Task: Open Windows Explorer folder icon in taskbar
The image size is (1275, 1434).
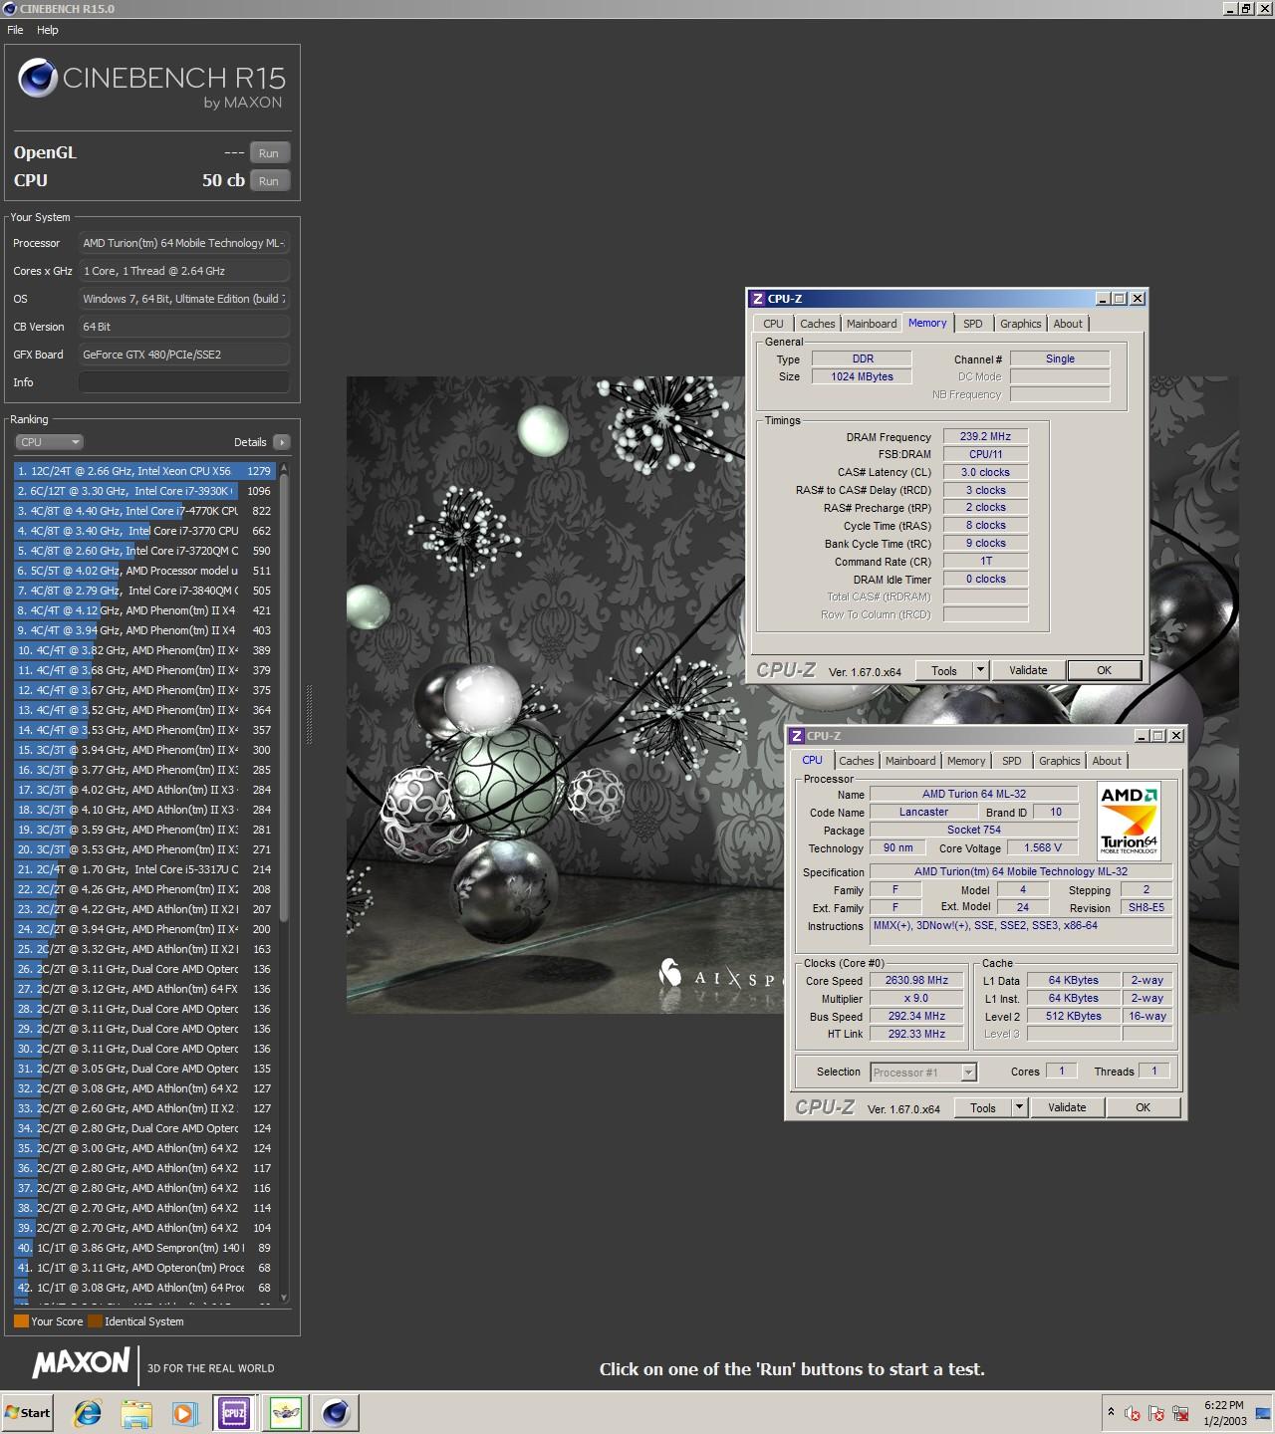Action: pyautogui.click(x=136, y=1412)
